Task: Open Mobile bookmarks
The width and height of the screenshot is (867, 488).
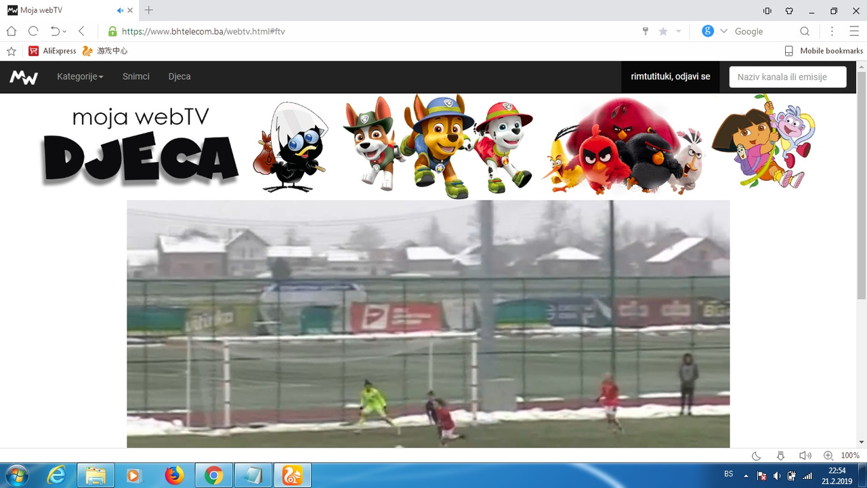Action: coord(824,51)
